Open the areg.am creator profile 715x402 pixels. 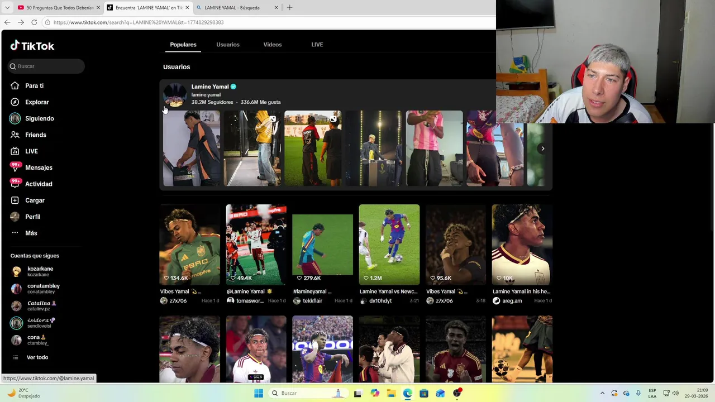(508, 301)
